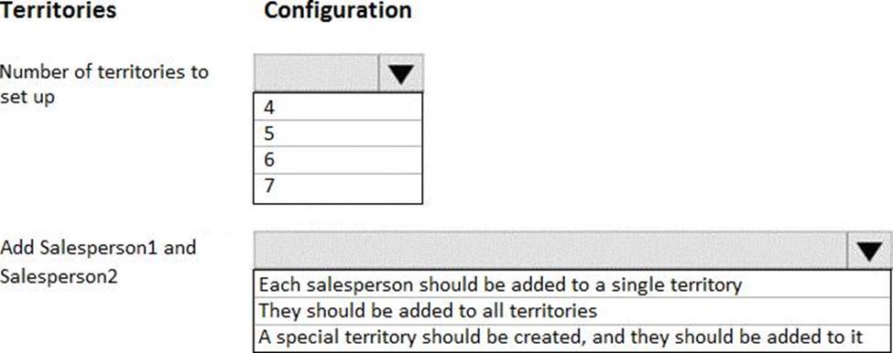
Task: Select 4 from the territories list
Action: [338, 107]
